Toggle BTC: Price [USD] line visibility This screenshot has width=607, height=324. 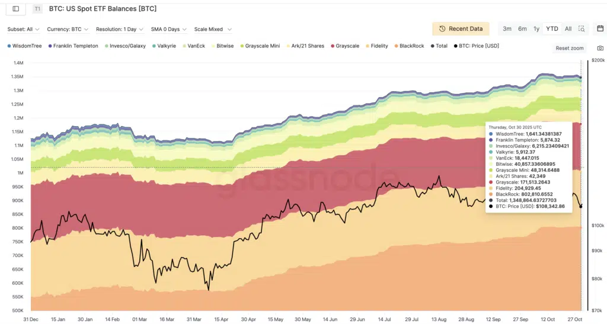481,46
